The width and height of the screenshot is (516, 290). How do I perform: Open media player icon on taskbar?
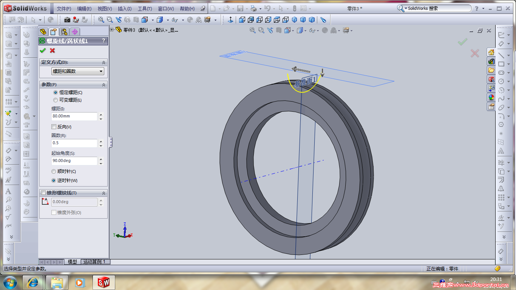tap(80, 282)
